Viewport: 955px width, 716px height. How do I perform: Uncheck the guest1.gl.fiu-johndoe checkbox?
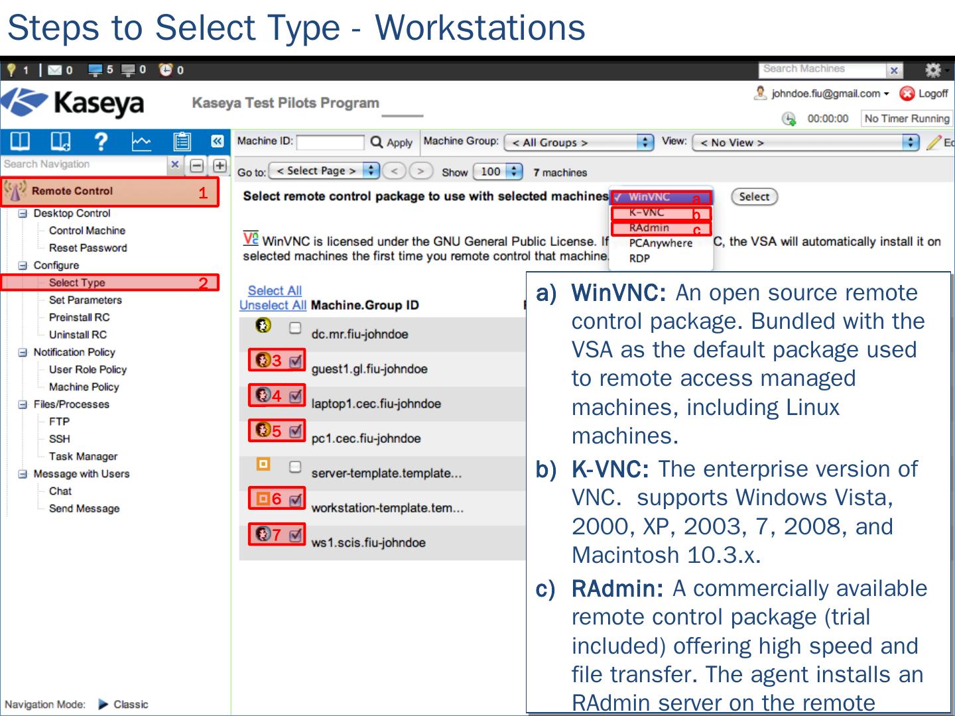point(296,361)
